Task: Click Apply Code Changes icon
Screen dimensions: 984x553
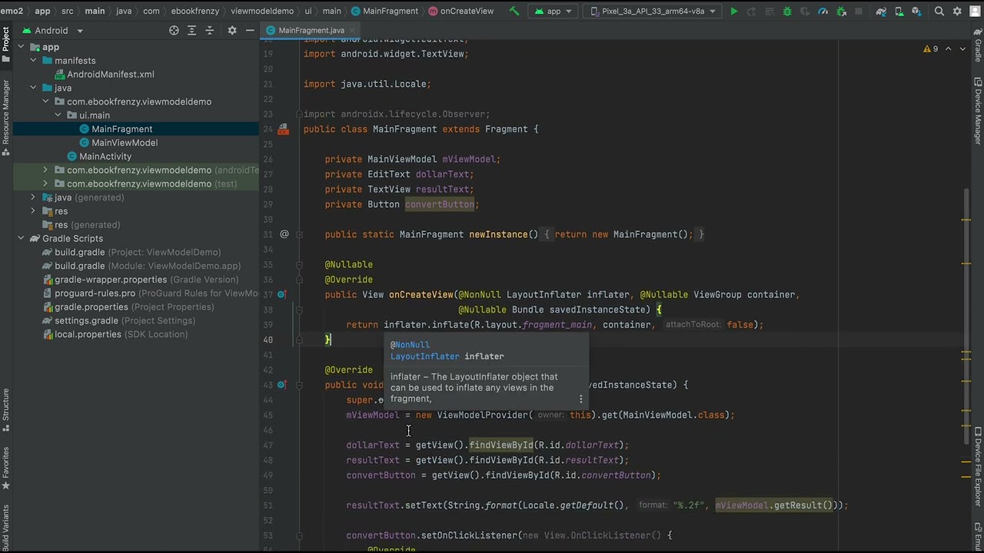Action: pyautogui.click(x=770, y=12)
